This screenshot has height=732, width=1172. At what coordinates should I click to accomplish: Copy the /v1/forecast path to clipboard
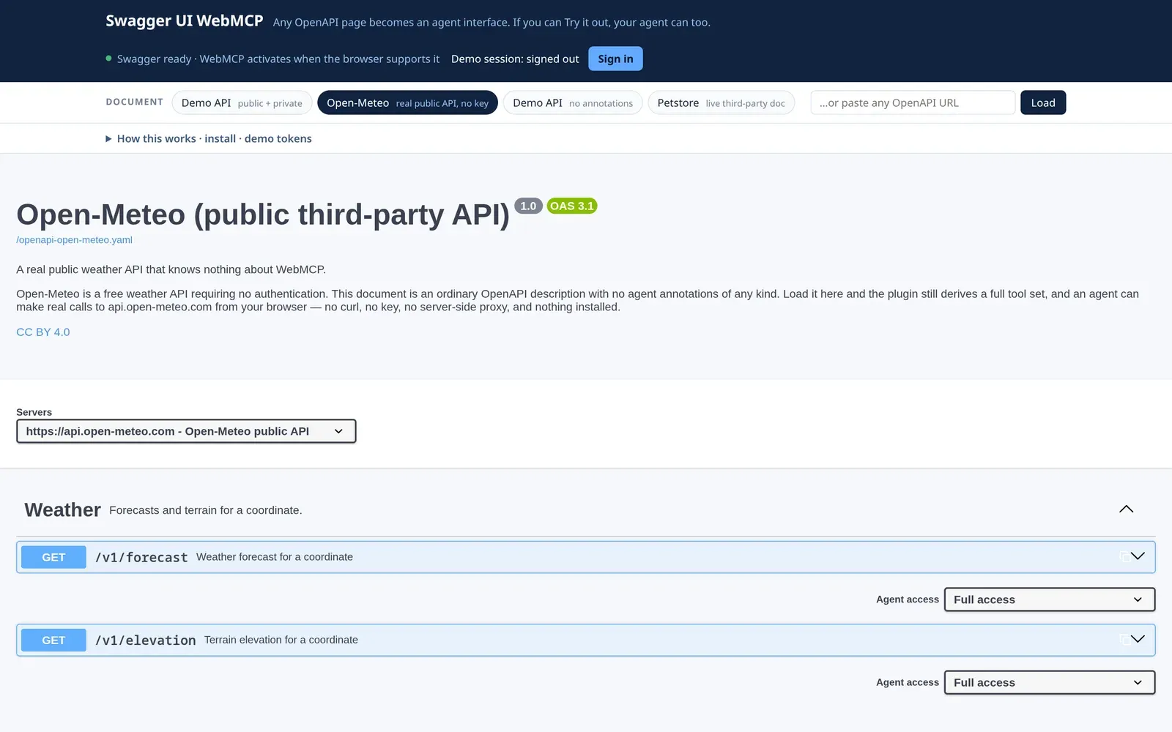tap(1124, 557)
